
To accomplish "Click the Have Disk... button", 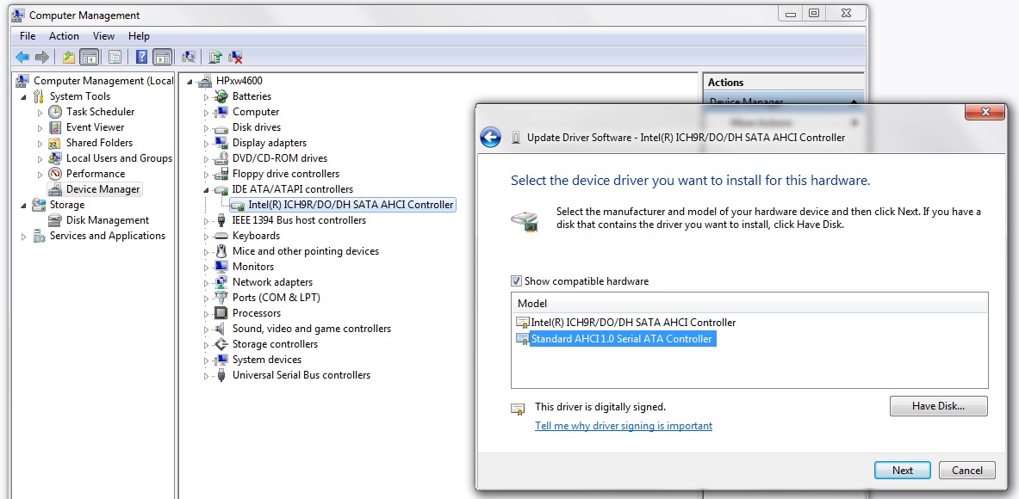I will tap(938, 406).
